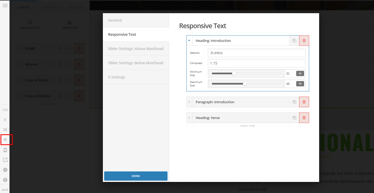Toggle PX unit for Minimum Size
Viewport: 374px width, 193px height.
click(x=300, y=73)
